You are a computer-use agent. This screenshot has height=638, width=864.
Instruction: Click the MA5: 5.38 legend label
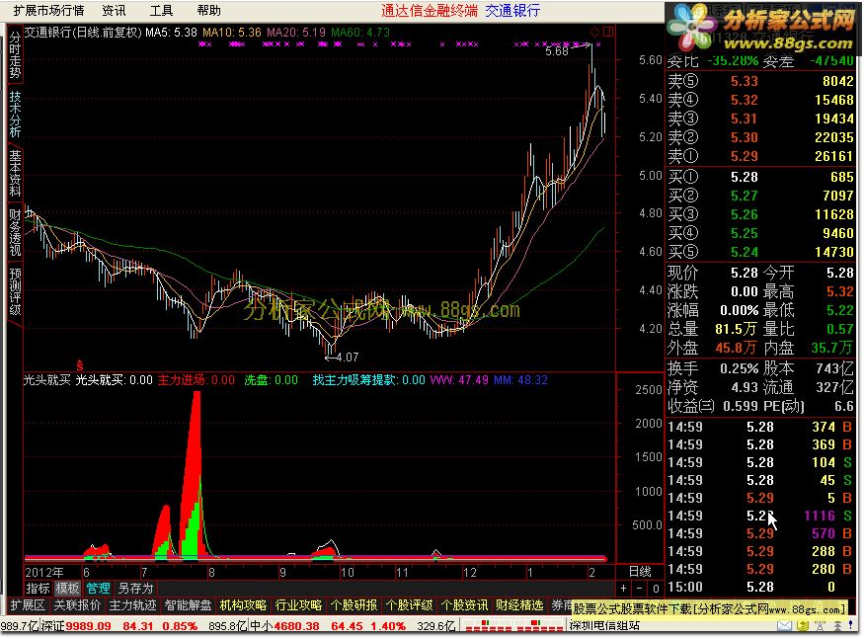point(171,32)
